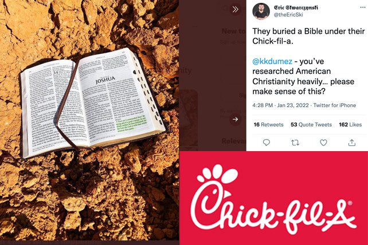Viewport: 368px width, 245px height.
Task: View the 16 Retweets list
Action: click(268, 124)
